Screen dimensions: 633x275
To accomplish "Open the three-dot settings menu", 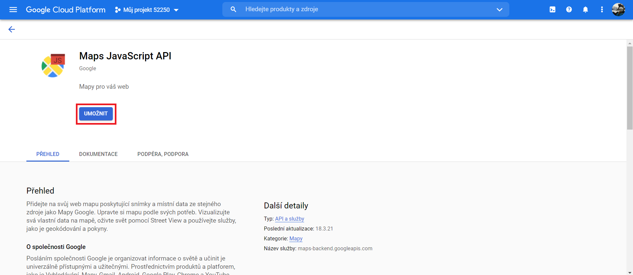I will click(602, 10).
